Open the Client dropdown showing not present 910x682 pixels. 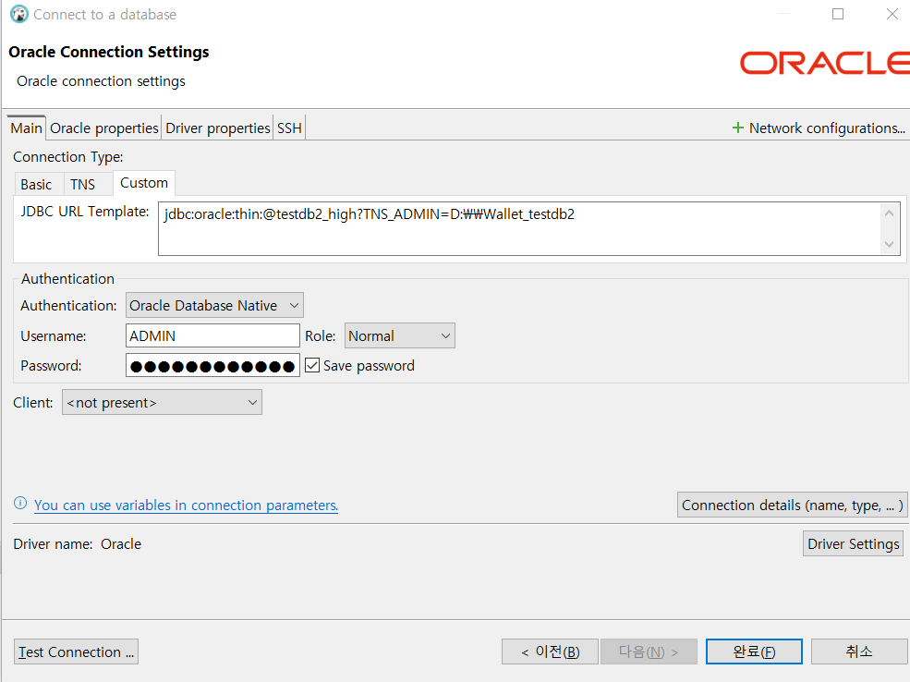tap(162, 402)
